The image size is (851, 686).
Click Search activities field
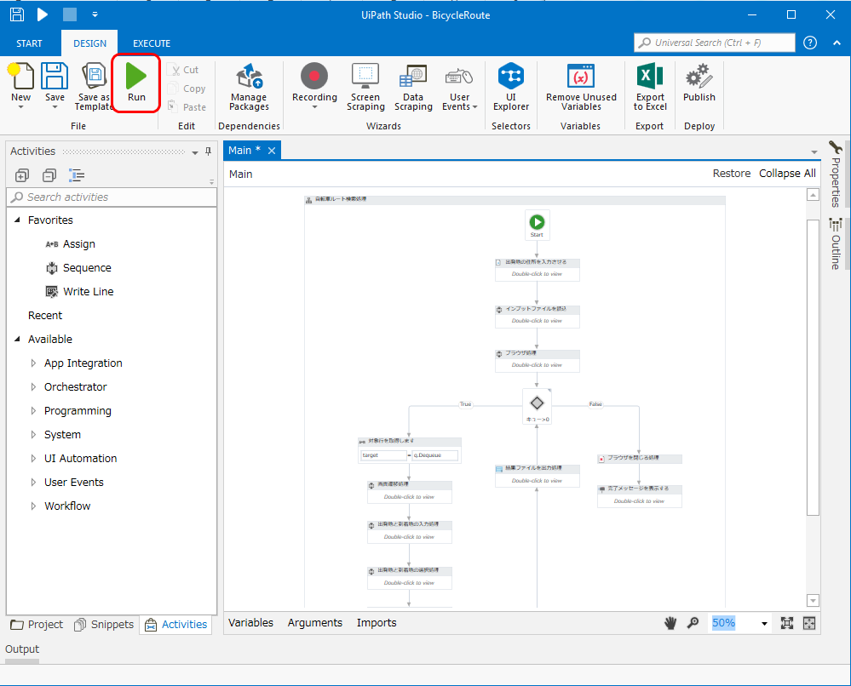(x=112, y=197)
